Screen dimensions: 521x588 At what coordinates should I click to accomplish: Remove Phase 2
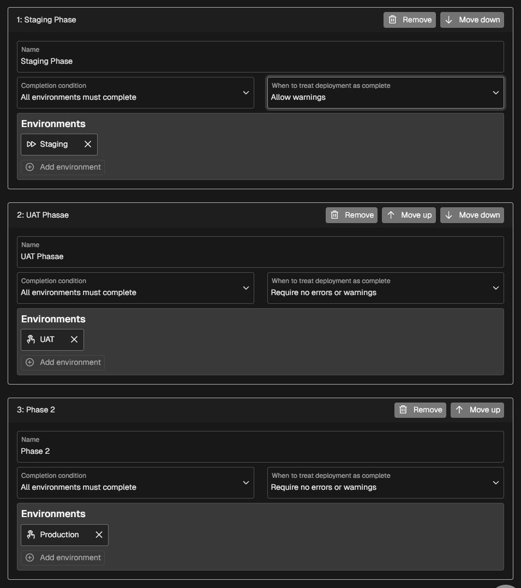420,410
